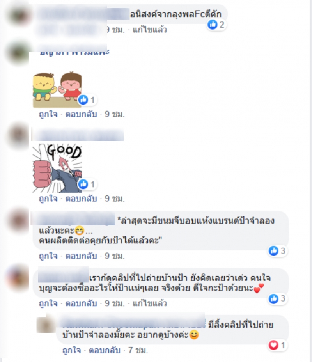Click แก้ไขแล้ว under the บ้านป้า clip comment

click(x=149, y=303)
